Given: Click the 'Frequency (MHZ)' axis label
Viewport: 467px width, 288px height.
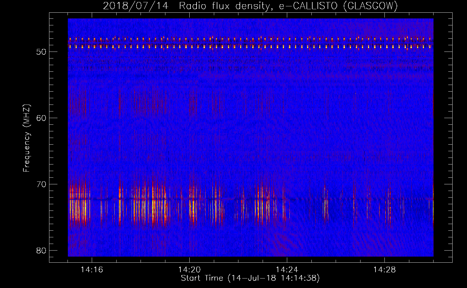Looking at the screenshot, I should [x=27, y=138].
